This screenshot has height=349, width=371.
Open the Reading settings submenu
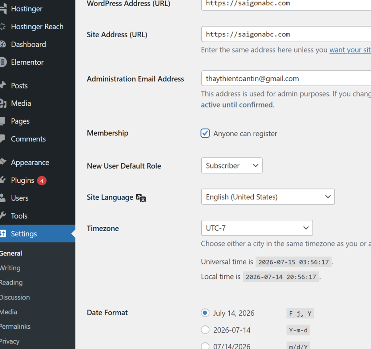[x=11, y=283]
